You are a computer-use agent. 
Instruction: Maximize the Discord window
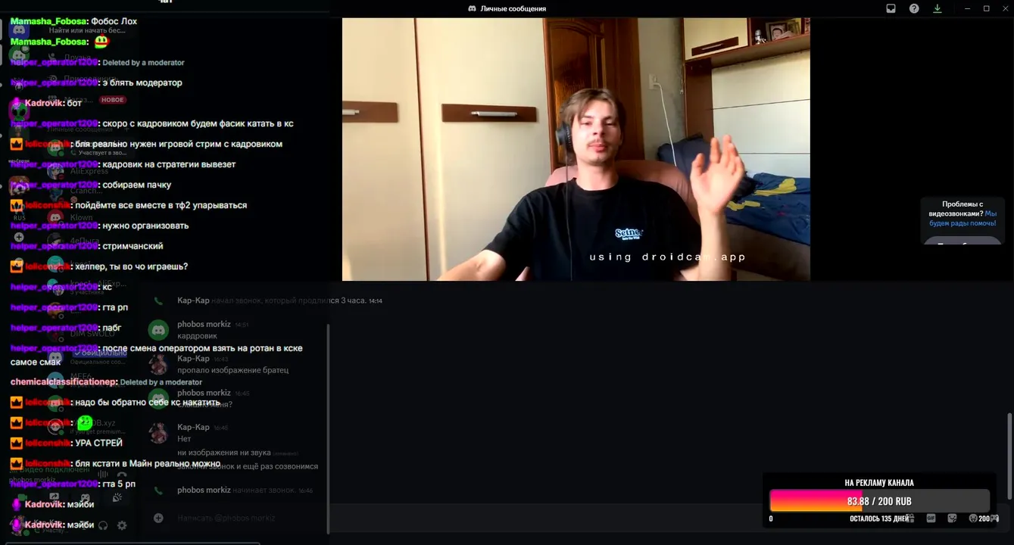pos(986,8)
